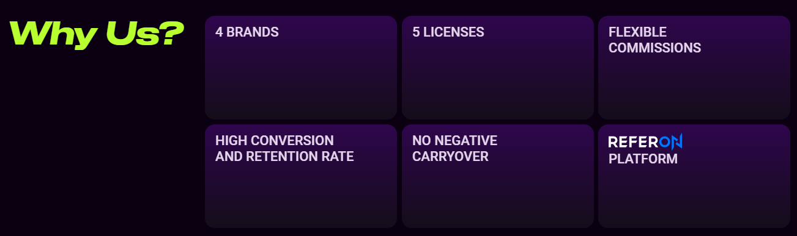Click the '4 BRANDS' title text
Viewport: 797px width, 236px height.
247,32
